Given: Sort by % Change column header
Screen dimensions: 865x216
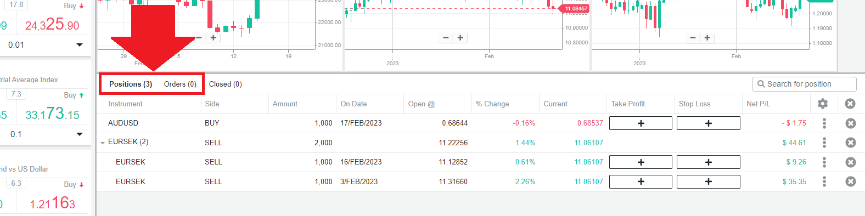Looking at the screenshot, I should click(492, 104).
